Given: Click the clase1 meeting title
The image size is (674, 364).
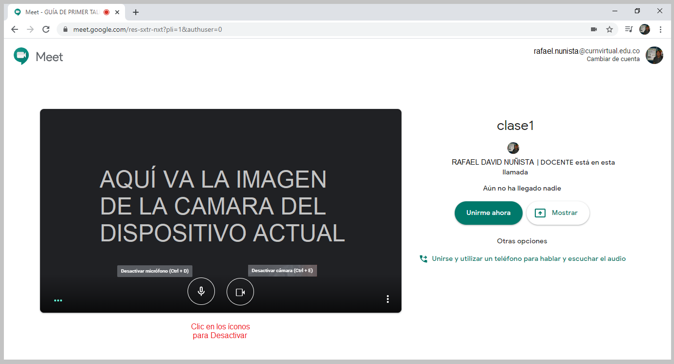Looking at the screenshot, I should [515, 126].
